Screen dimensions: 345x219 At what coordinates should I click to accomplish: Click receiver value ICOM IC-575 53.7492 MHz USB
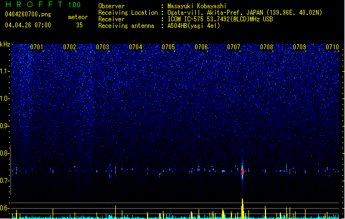pyautogui.click(x=220, y=19)
